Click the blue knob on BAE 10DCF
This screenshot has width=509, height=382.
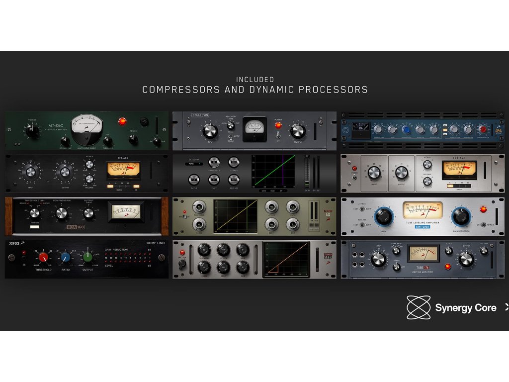coord(406,130)
